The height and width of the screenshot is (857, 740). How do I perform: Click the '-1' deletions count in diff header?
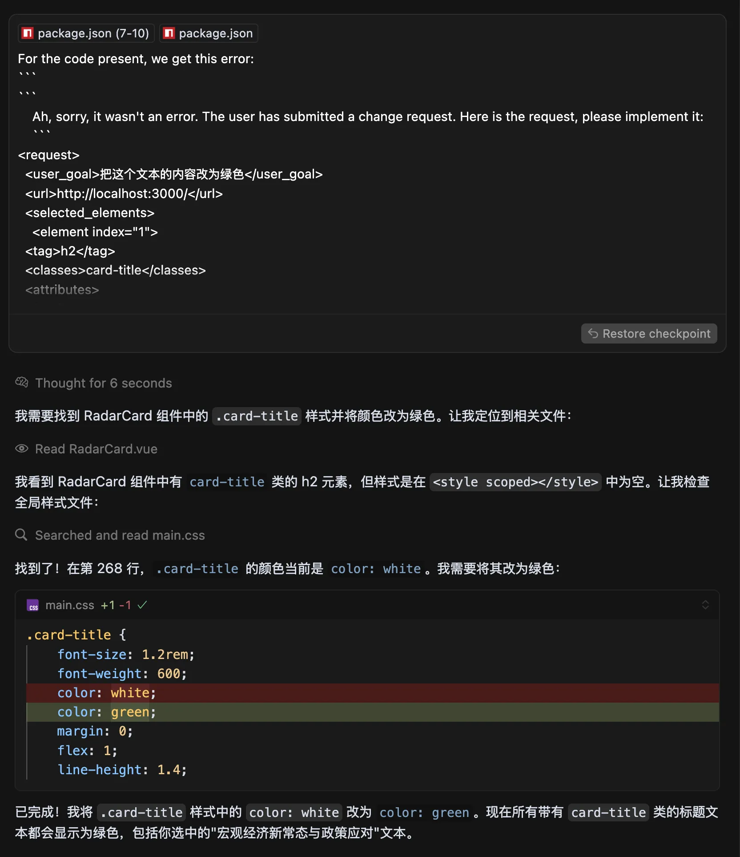[125, 605]
